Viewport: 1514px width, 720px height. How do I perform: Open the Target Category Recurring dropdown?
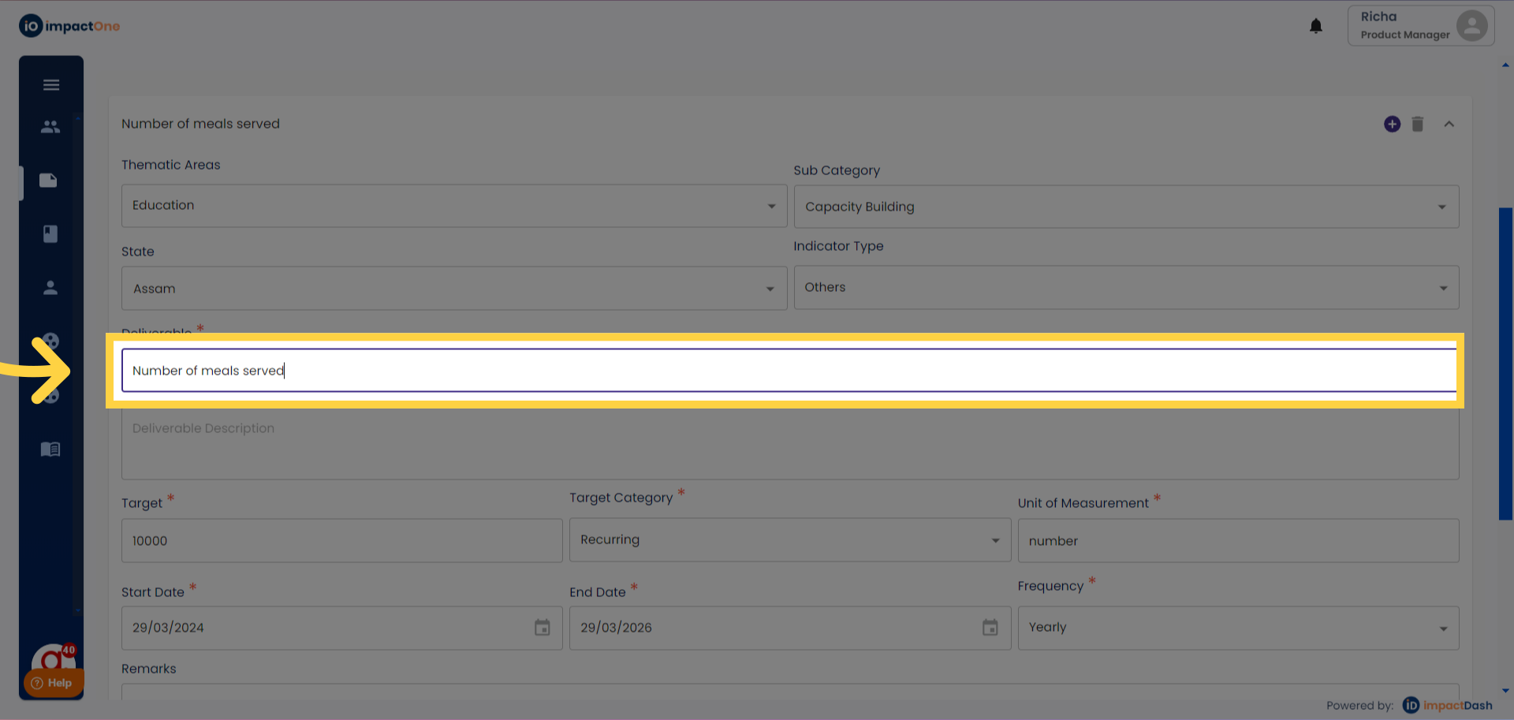point(789,540)
